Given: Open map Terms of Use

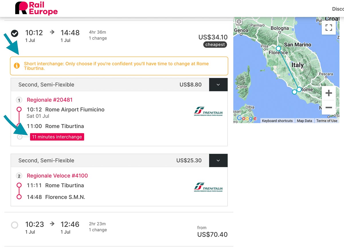Looking at the screenshot, I should (x=327, y=121).
